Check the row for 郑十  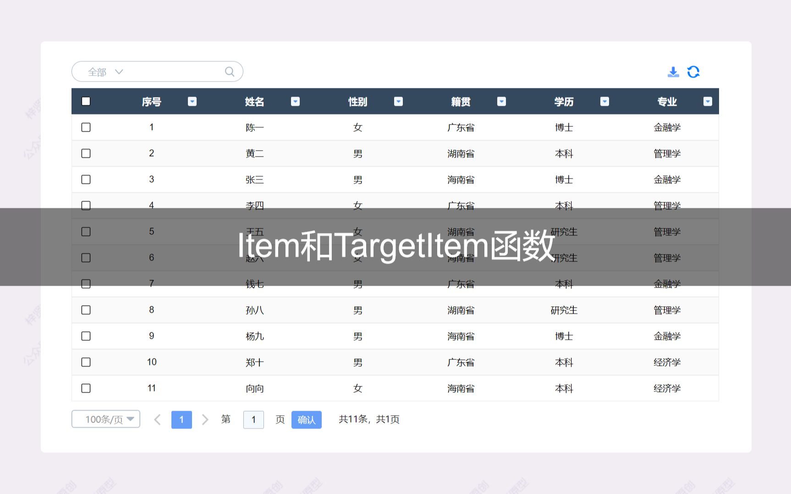pyautogui.click(x=86, y=362)
